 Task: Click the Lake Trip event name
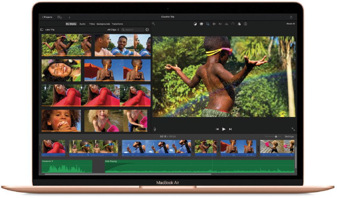(50, 30)
